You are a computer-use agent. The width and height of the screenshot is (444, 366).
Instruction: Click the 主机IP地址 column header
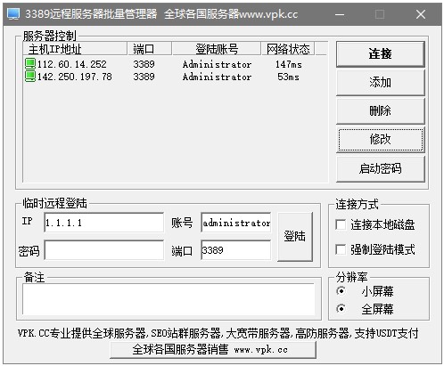tap(75, 49)
